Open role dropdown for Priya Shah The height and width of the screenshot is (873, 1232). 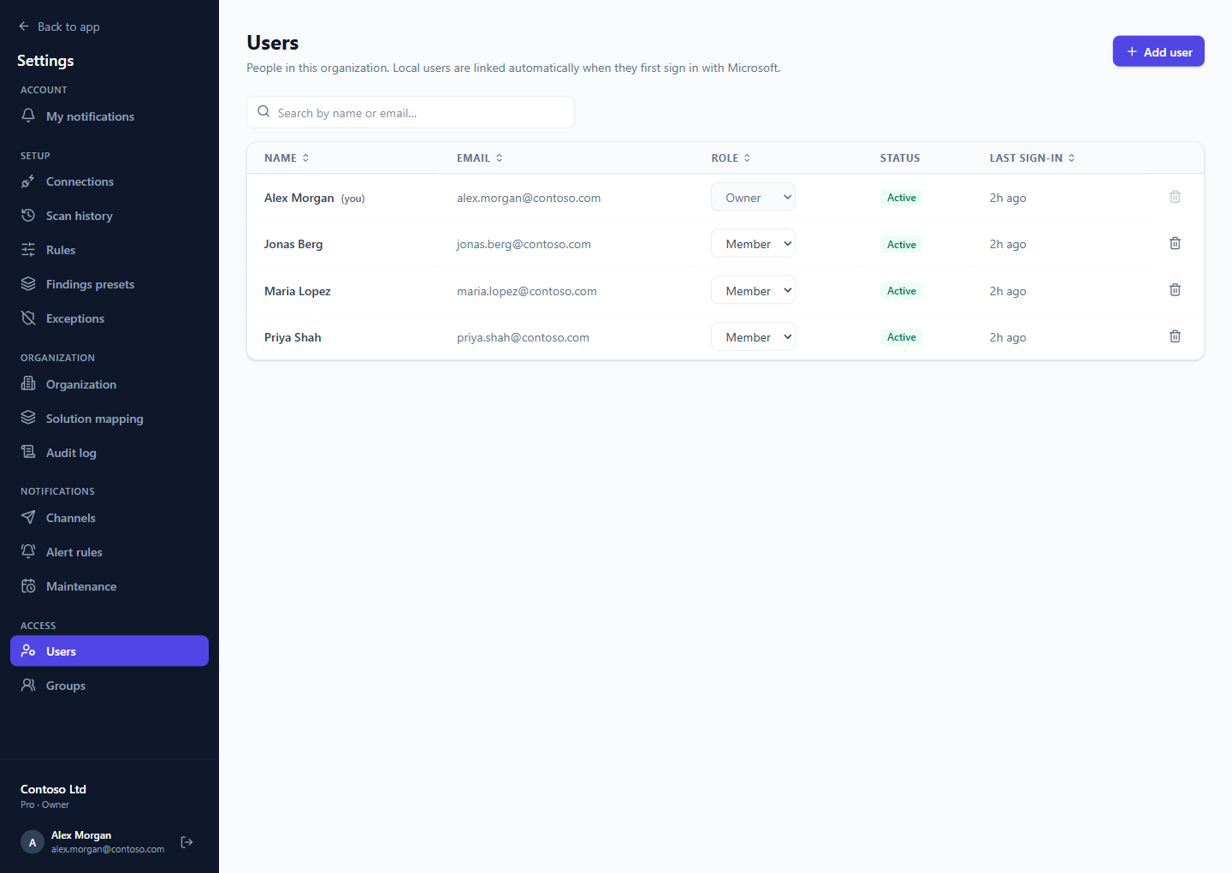(x=753, y=336)
